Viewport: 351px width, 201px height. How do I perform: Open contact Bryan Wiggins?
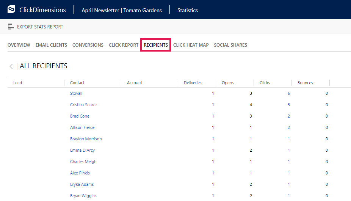[x=83, y=196]
